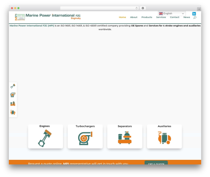Image resolution: width=210 pixels, height=177 pixels.
Task: Open a new browser tab with plus
Action: (199, 9)
